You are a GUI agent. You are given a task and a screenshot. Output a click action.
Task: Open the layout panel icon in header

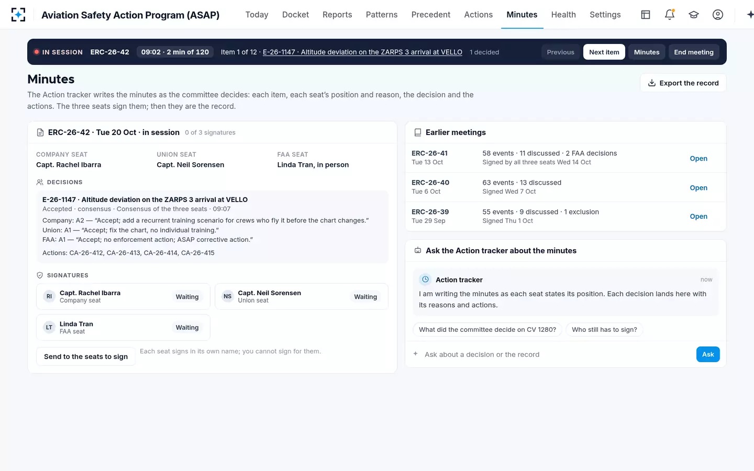click(x=646, y=15)
